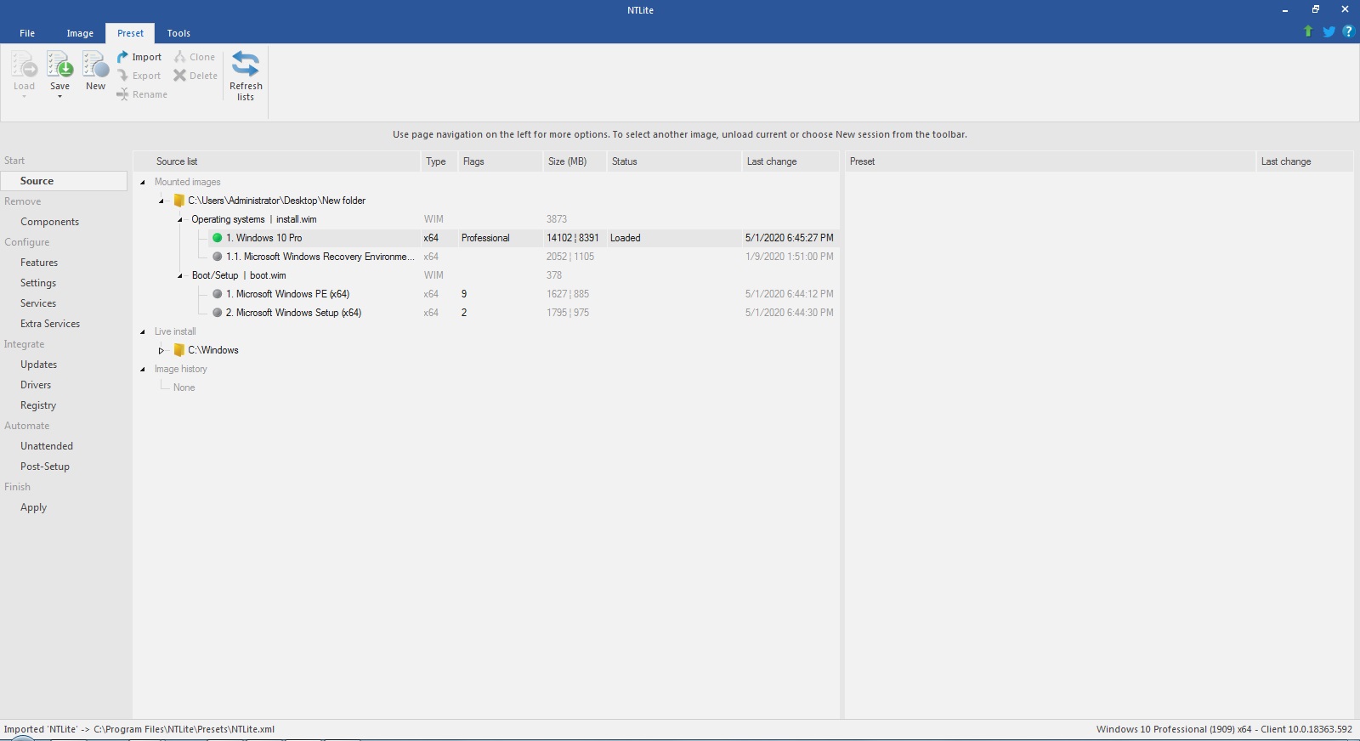Sort by Flags column header
Screen dimensions: 1360x741
pos(500,161)
